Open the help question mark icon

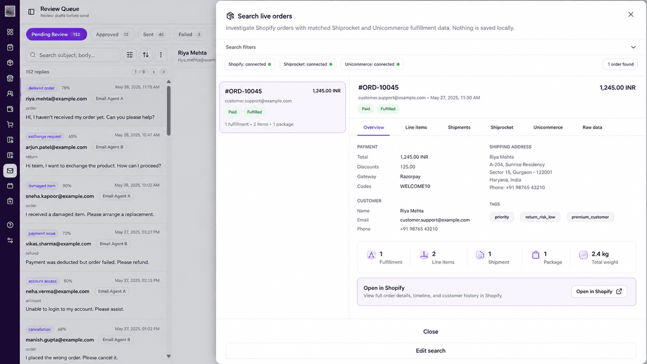coord(10,225)
